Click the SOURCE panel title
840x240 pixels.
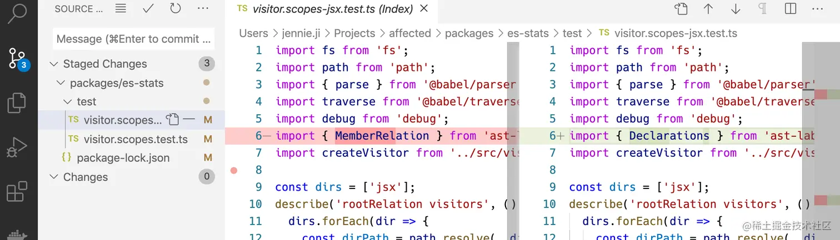[78, 9]
